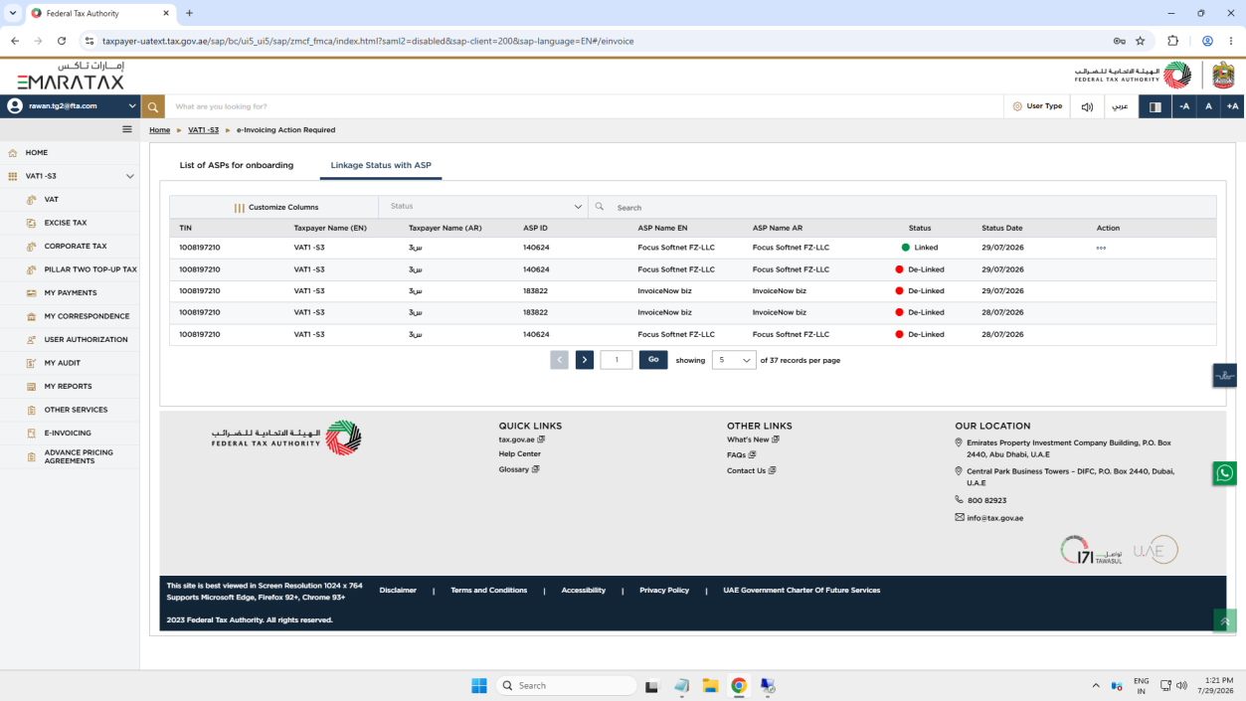Click Terms and Conditions footer link
The height and width of the screenshot is (701, 1246).
488,591
